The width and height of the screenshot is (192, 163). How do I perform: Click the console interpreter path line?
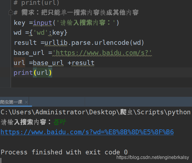95,112
